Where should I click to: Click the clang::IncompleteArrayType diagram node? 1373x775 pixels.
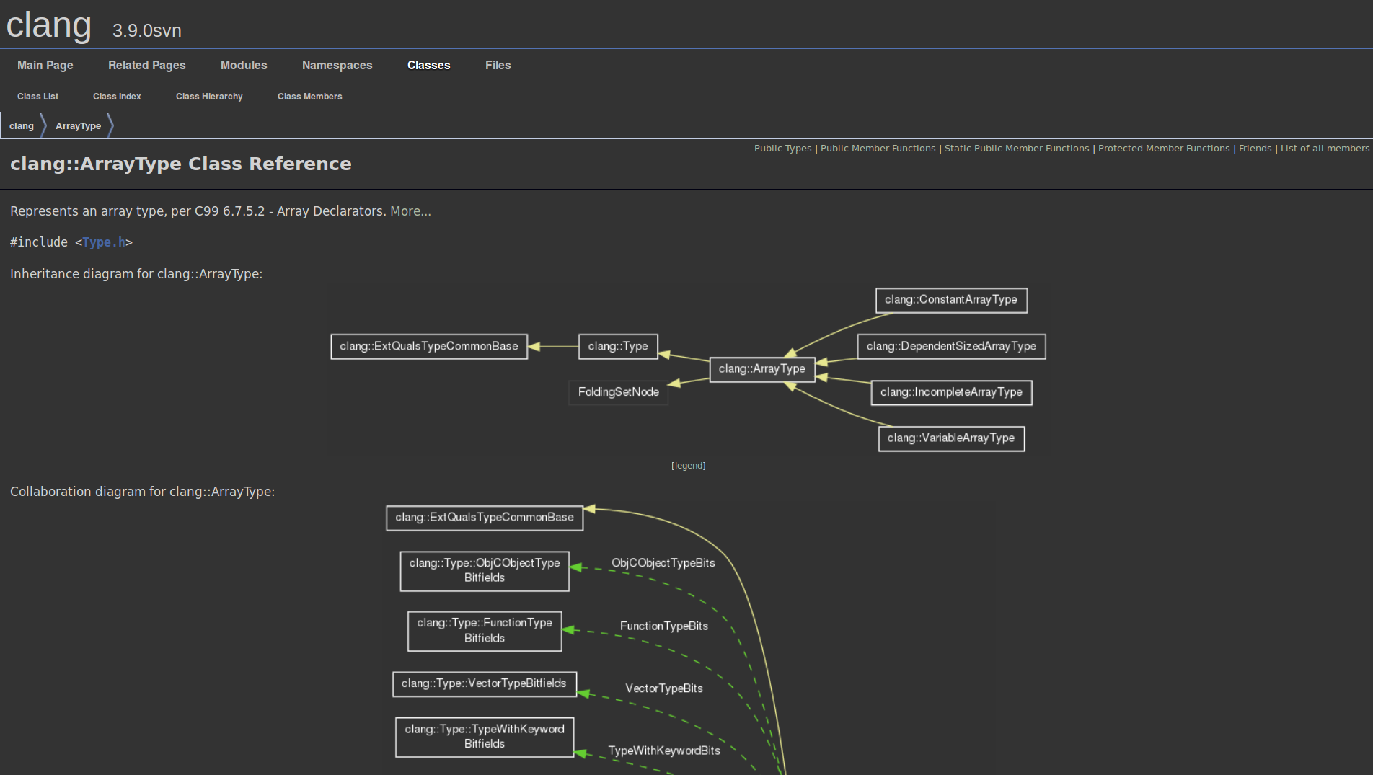click(x=950, y=392)
